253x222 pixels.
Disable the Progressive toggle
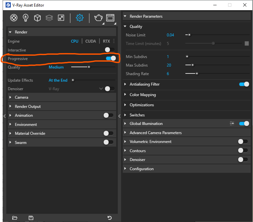(x=111, y=58)
